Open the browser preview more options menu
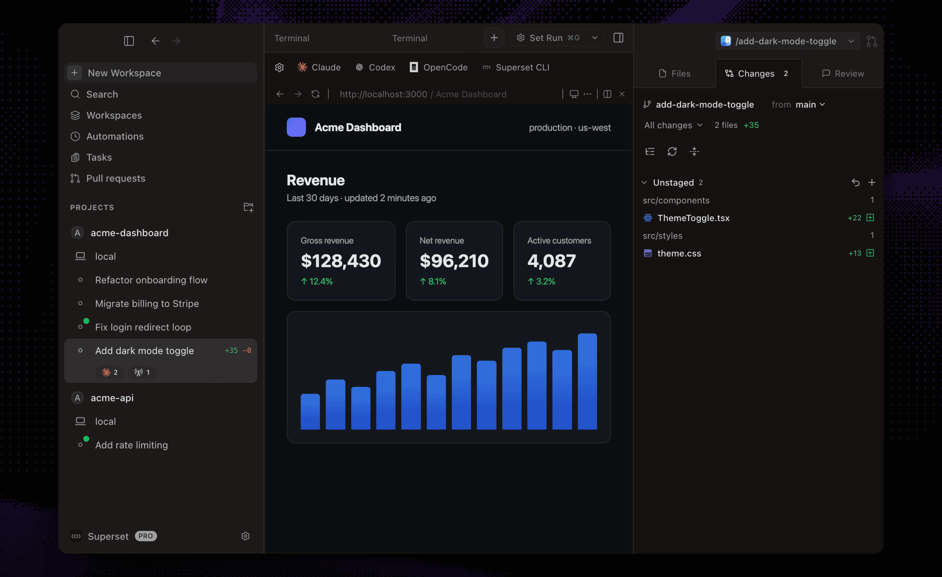Viewport: 942px width, 577px height. [x=587, y=94]
